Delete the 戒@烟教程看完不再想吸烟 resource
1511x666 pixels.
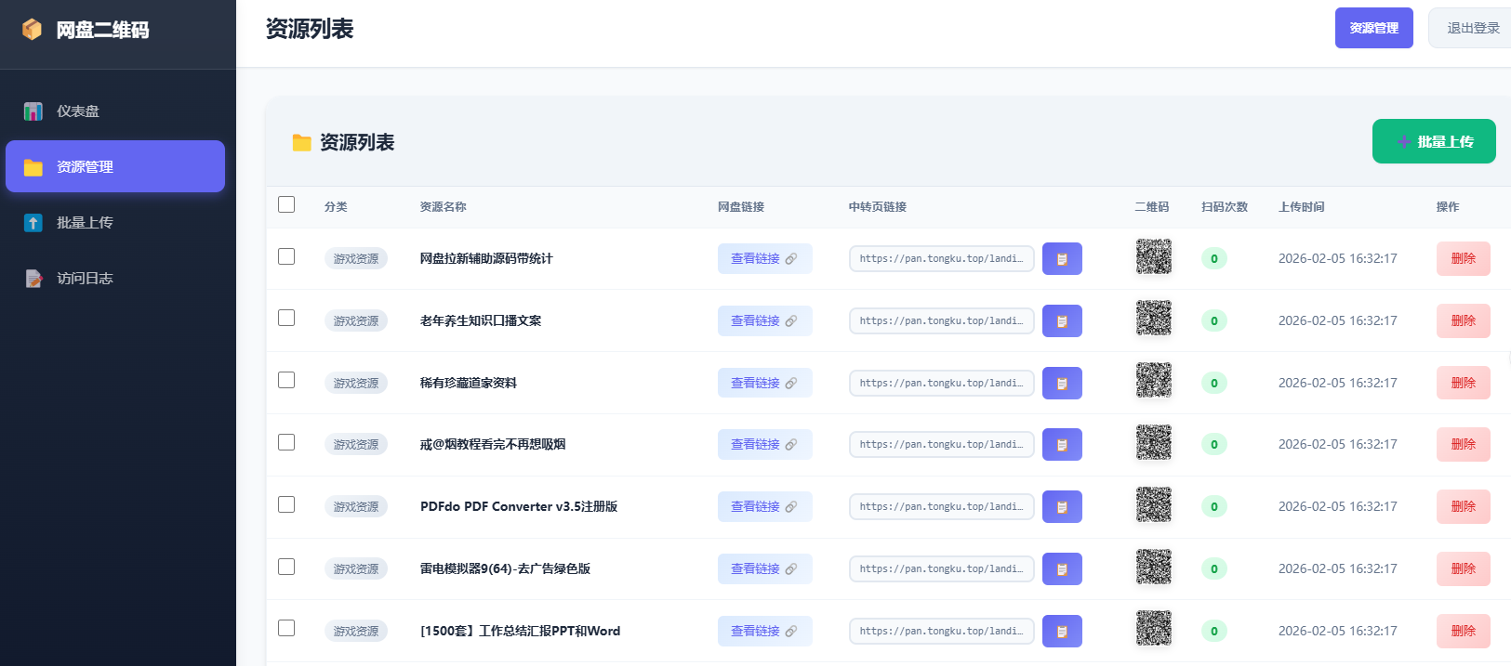click(1464, 444)
